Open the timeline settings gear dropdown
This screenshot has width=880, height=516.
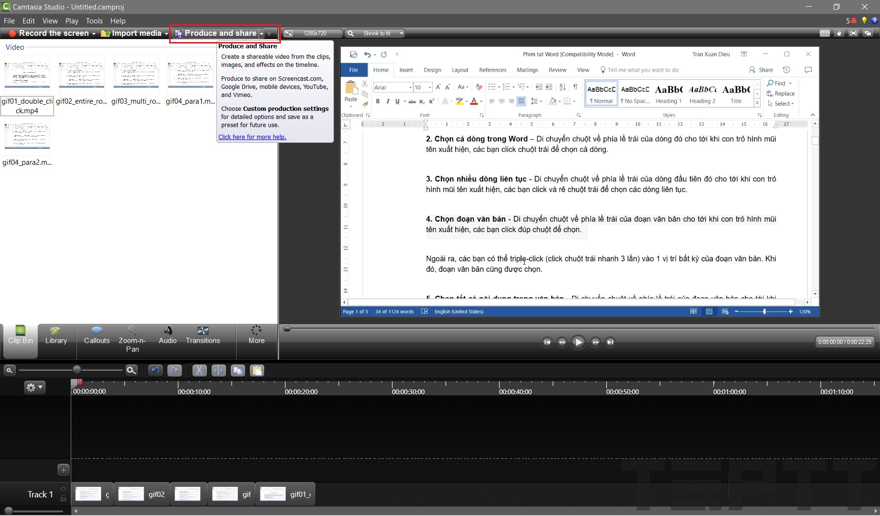click(35, 387)
